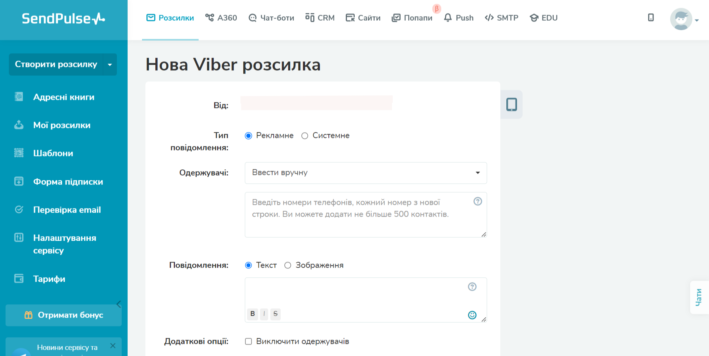The width and height of the screenshot is (709, 356).
Task: Click the Форма підписки icon
Action: (x=19, y=181)
